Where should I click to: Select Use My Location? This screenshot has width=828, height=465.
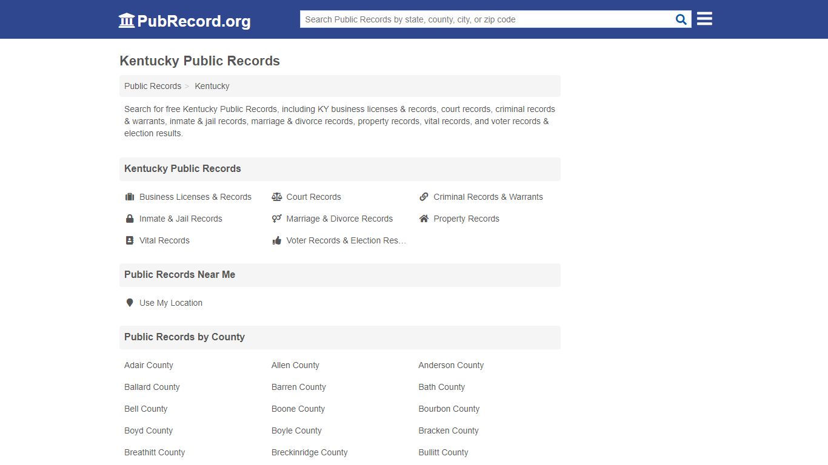(x=171, y=303)
